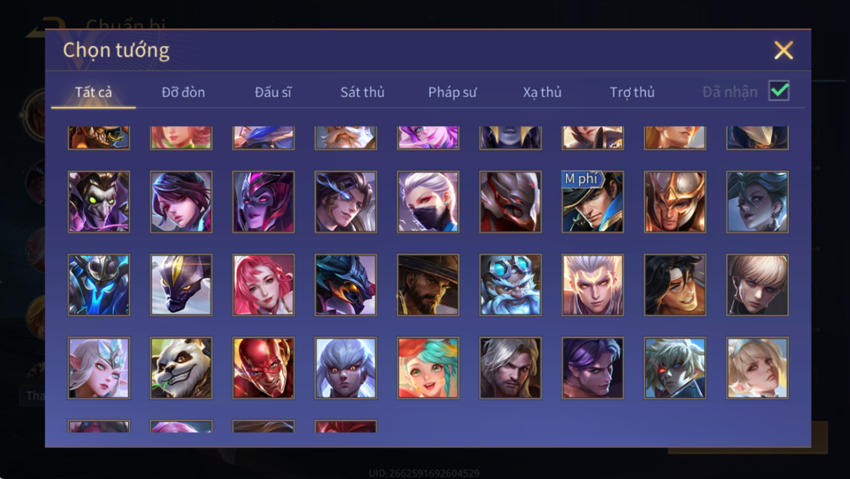Image resolution: width=850 pixels, height=479 pixels.
Task: Pick the hero labeled M phí
Action: coord(592,202)
